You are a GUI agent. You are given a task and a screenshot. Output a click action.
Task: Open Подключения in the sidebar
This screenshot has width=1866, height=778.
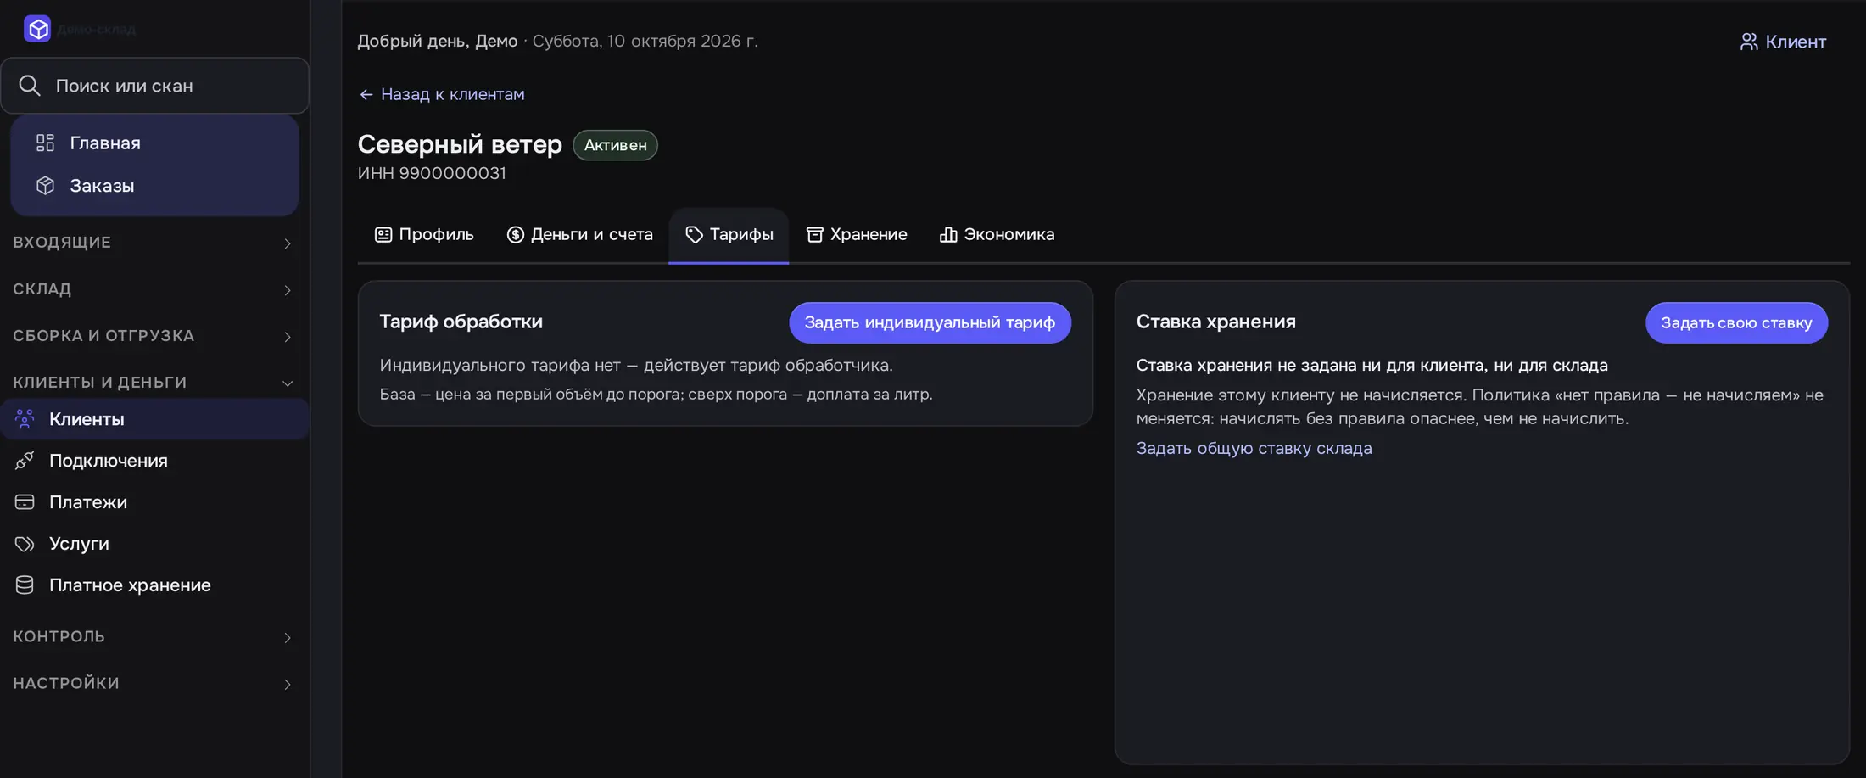pyautogui.click(x=154, y=460)
